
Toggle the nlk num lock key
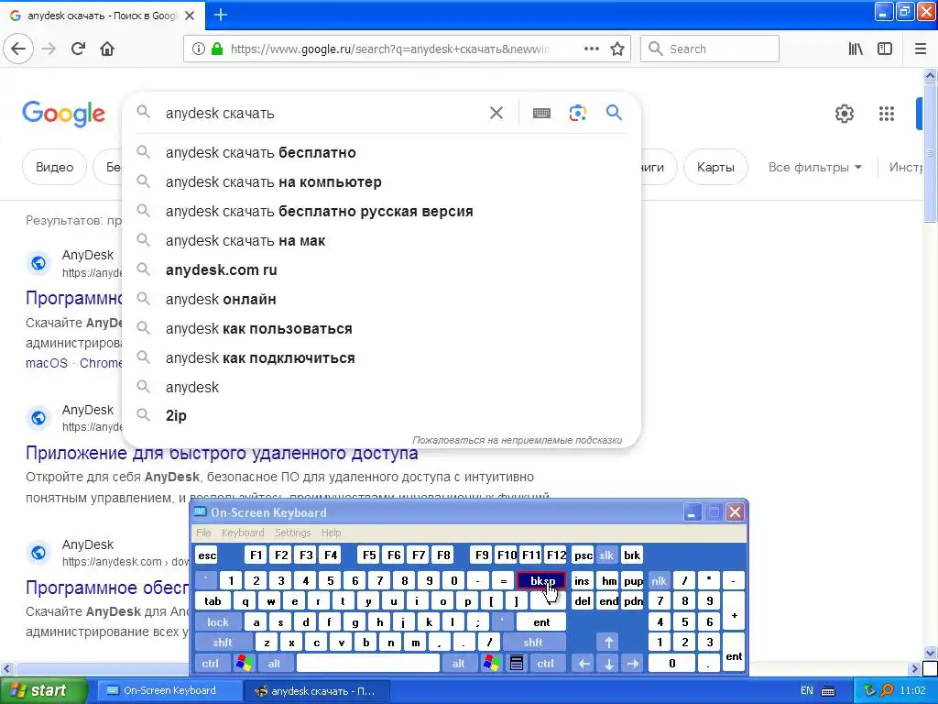coord(660,580)
